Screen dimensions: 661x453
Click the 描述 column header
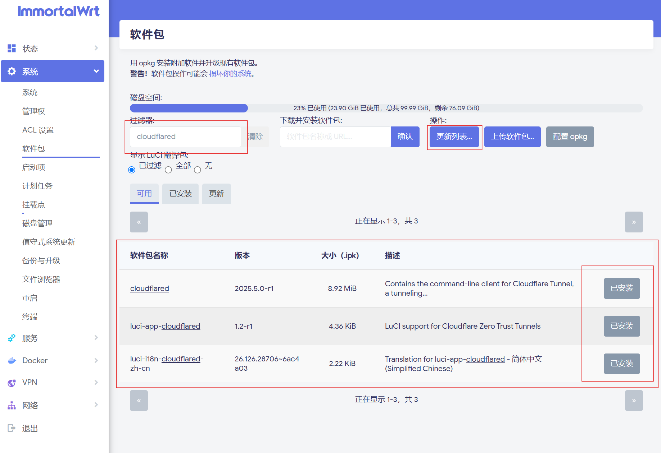(x=393, y=255)
